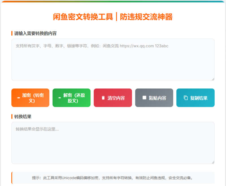Click the Unicode encryption tip notice bar
226x186 pixels.
pos(113,178)
